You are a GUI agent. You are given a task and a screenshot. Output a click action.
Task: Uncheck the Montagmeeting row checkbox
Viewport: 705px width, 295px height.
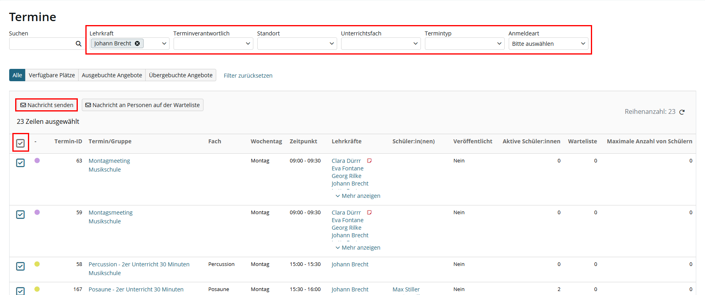(x=20, y=163)
